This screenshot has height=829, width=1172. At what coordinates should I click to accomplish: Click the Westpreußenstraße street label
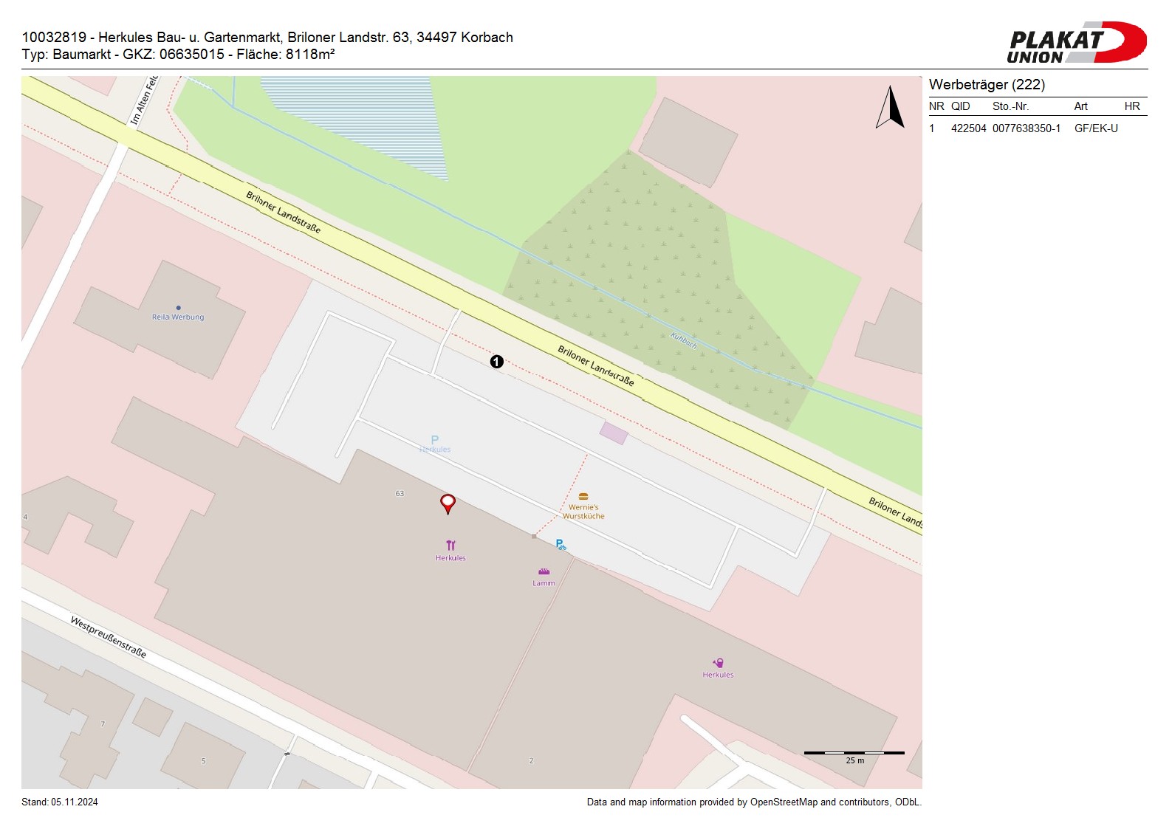click(x=109, y=636)
